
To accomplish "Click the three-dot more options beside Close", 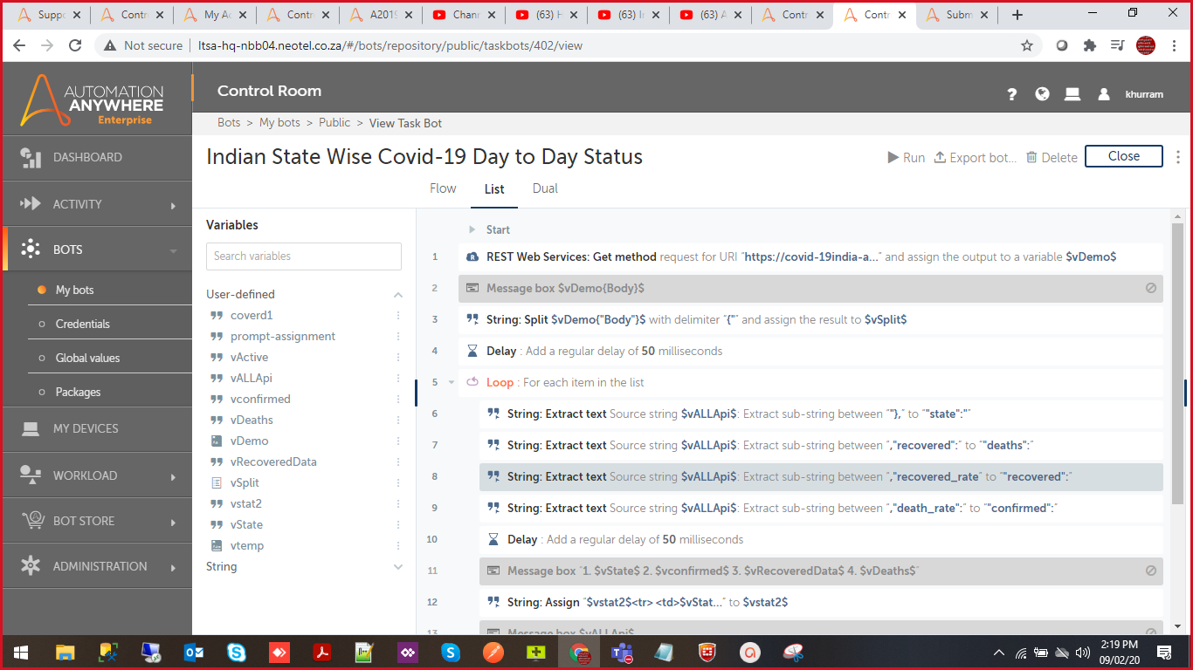I will 1178,157.
